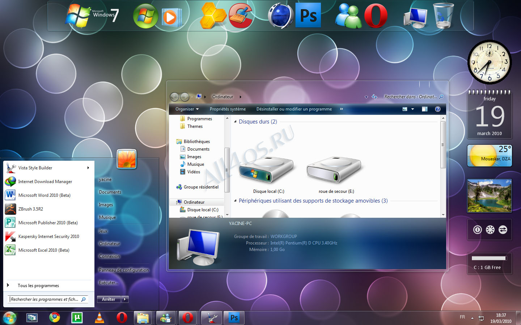
Task: Click the Explorer Forward arrow button
Action: point(185,97)
